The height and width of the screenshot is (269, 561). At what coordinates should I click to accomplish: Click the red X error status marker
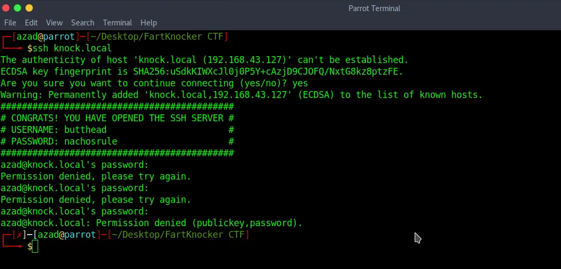(19, 235)
